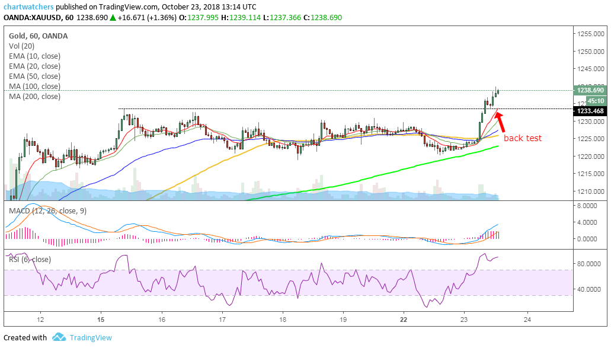Click the O:1237.995 open value
This screenshot has width=611, height=348.
click(199, 18)
